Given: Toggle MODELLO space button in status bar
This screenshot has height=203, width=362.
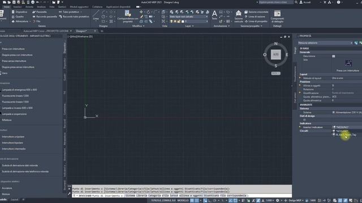Looking at the screenshot, I should (183, 201).
